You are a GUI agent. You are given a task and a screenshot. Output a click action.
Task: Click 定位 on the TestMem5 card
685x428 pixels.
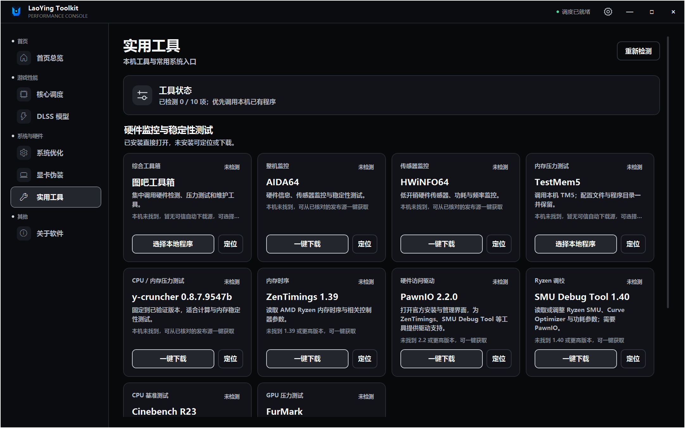pos(633,244)
